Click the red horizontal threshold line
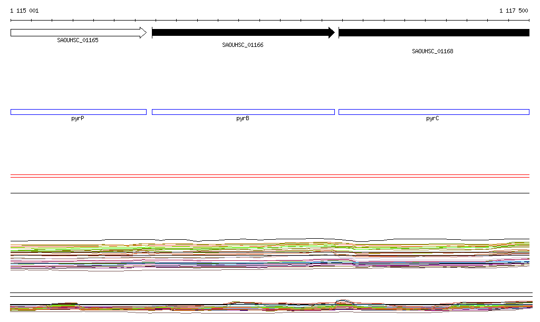This screenshot has width=540, height=322. (270, 178)
